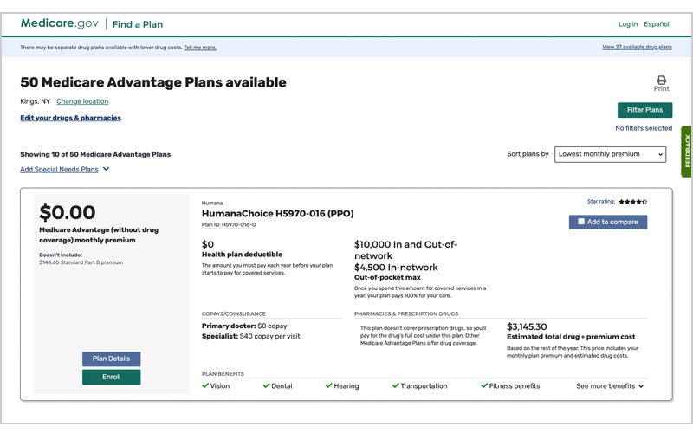This screenshot has width=693, height=433.
Task: Open Edit your drugs & pharmacies
Action: point(70,118)
